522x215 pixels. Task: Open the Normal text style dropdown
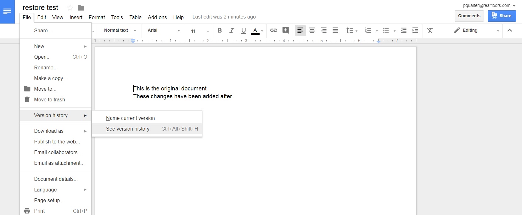[x=120, y=30]
